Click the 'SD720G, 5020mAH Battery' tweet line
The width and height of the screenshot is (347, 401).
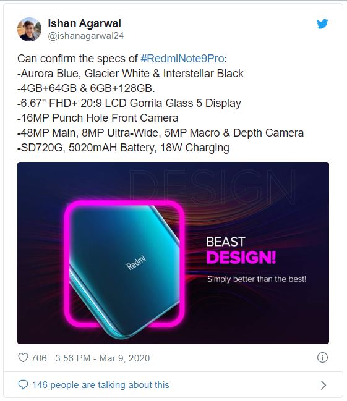coord(123,148)
